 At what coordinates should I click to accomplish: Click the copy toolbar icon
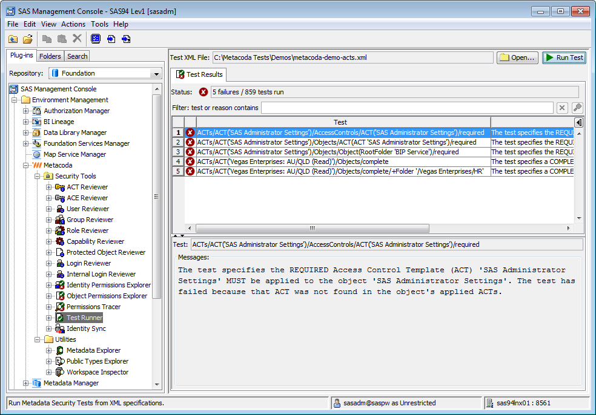(x=47, y=39)
